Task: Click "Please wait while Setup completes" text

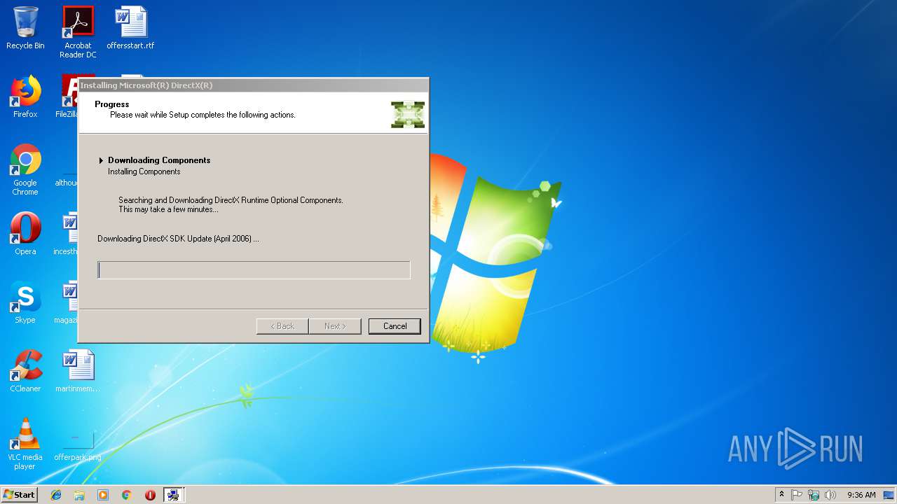Action: (203, 115)
